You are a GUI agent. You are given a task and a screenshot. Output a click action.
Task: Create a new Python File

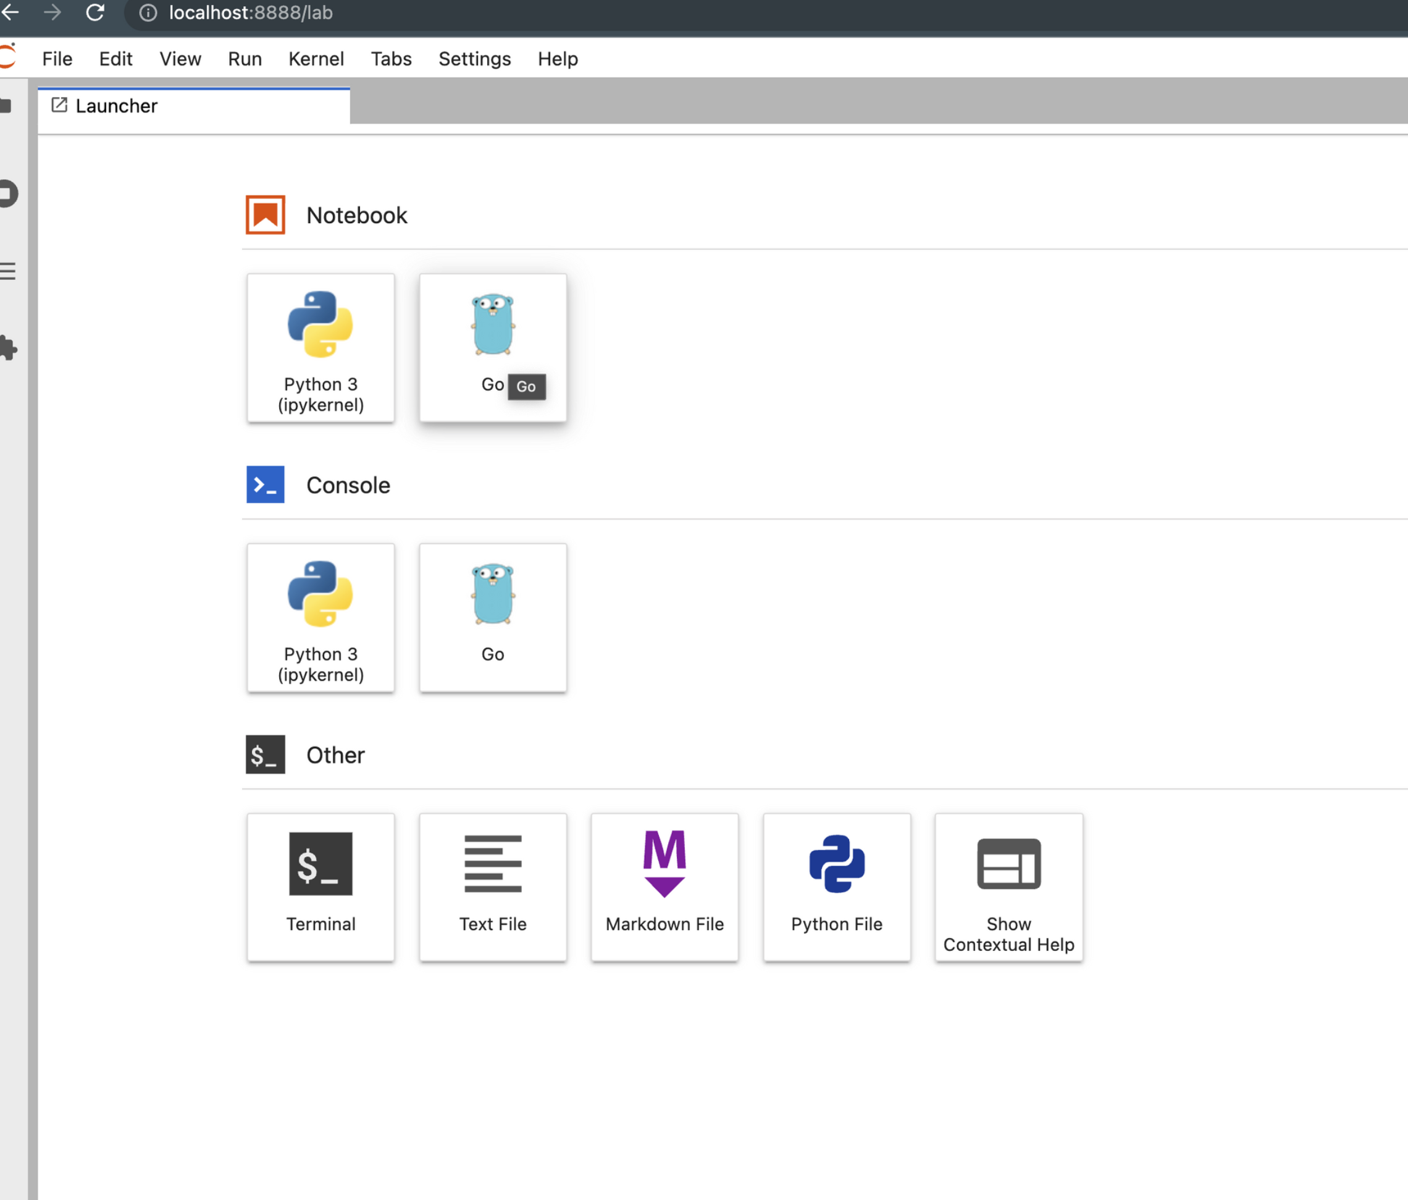(x=836, y=887)
